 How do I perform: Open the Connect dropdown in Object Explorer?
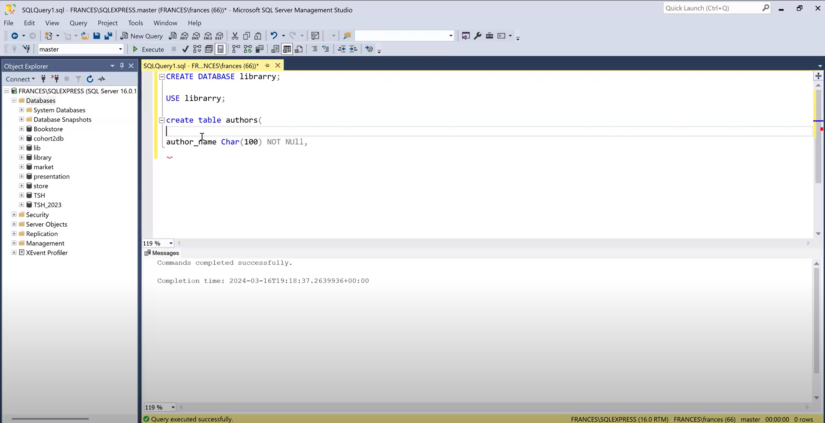pyautogui.click(x=20, y=79)
